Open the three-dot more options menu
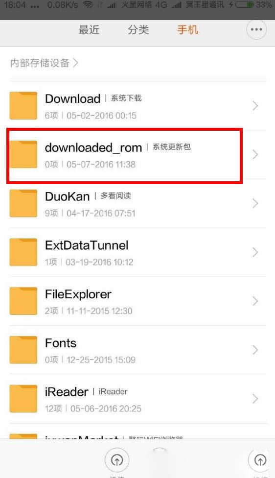This screenshot has width=275, height=478. click(256, 29)
